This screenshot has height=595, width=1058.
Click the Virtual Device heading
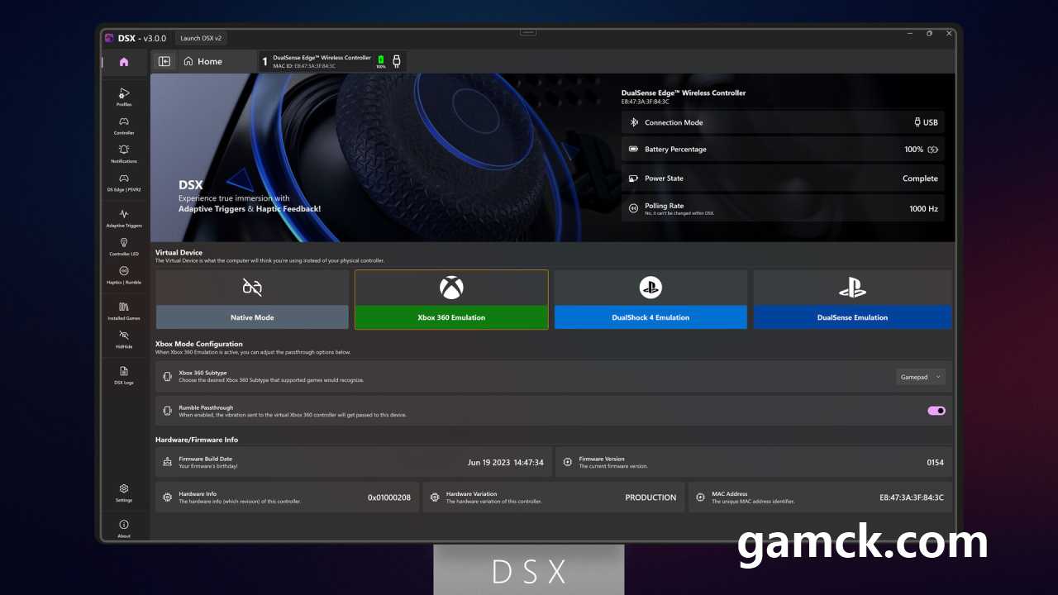coord(179,253)
